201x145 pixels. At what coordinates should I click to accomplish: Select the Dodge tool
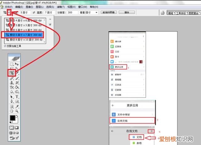(17, 91)
